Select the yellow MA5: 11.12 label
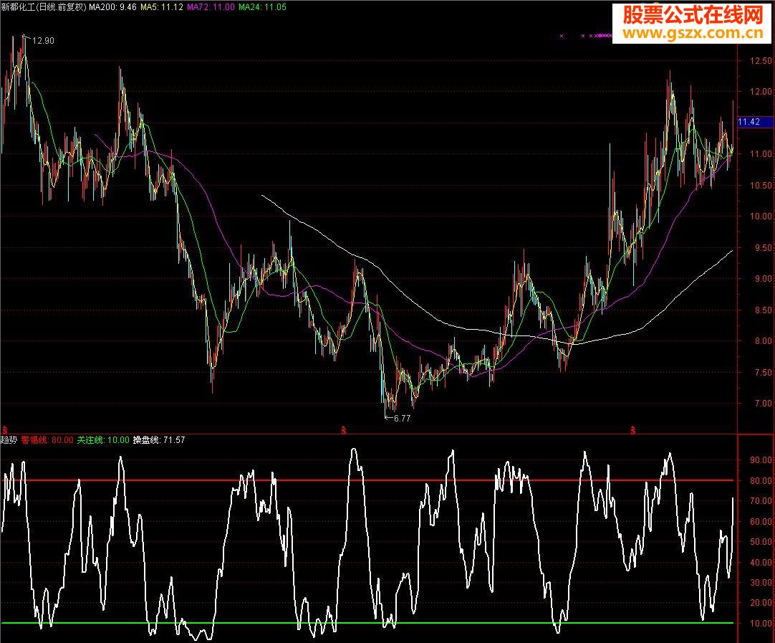This screenshot has width=775, height=643. [x=162, y=7]
